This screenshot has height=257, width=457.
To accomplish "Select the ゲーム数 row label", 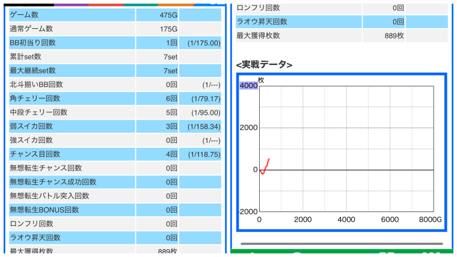I will coord(24,15).
